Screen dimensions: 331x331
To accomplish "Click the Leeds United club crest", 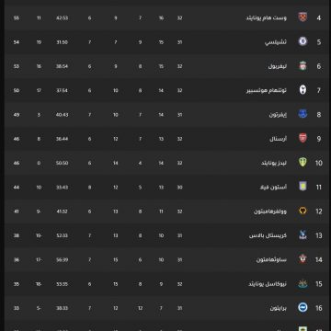I will click(x=302, y=163).
